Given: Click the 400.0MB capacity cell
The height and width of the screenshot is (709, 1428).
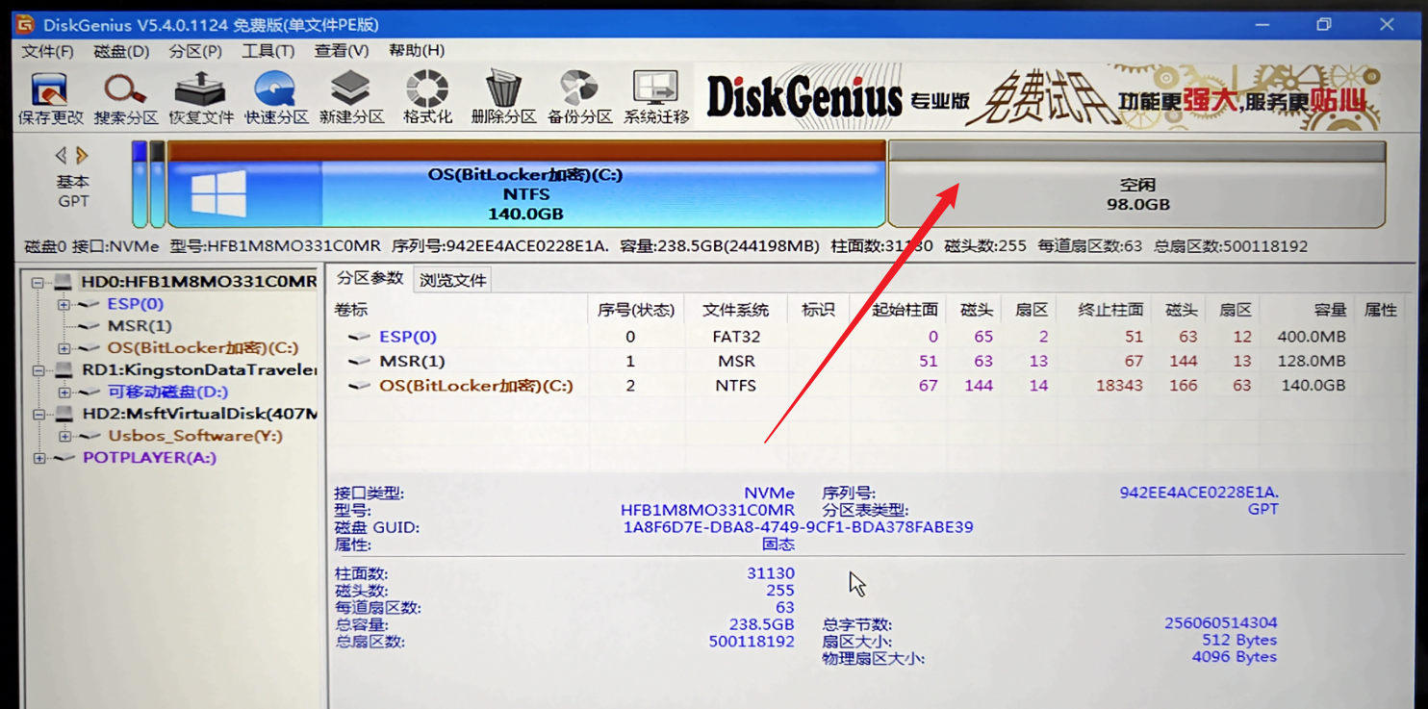Looking at the screenshot, I should coord(1313,337).
